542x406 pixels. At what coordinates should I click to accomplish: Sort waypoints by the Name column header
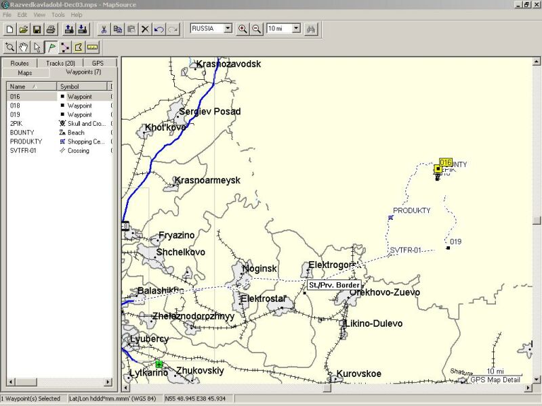[x=31, y=87]
